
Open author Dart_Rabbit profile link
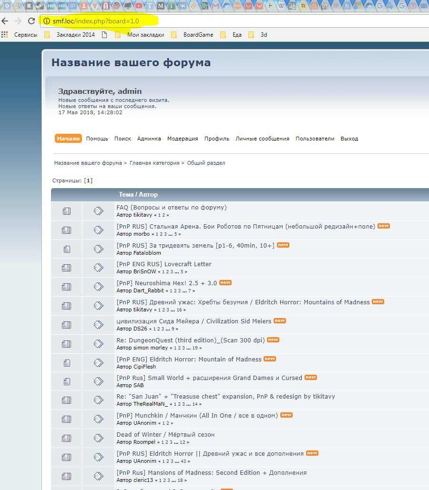(149, 290)
